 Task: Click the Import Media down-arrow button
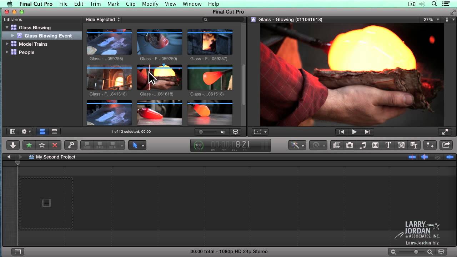click(x=13, y=145)
